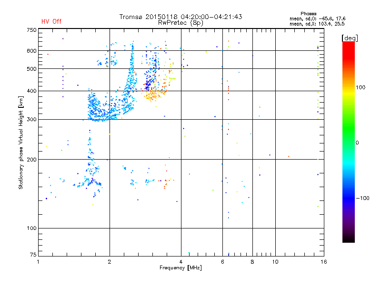Image resolution: width=381 pixels, height=285 pixels.
Task: Click the '[deg]' colorbar unit label
Action: pos(350,38)
